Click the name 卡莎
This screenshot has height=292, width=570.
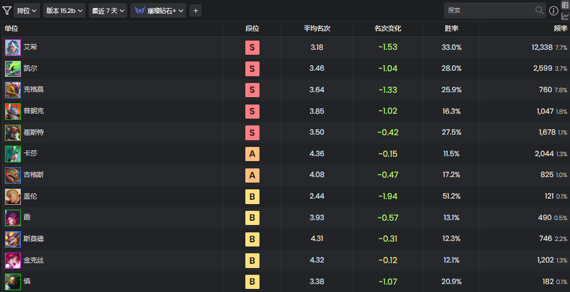[x=30, y=154]
